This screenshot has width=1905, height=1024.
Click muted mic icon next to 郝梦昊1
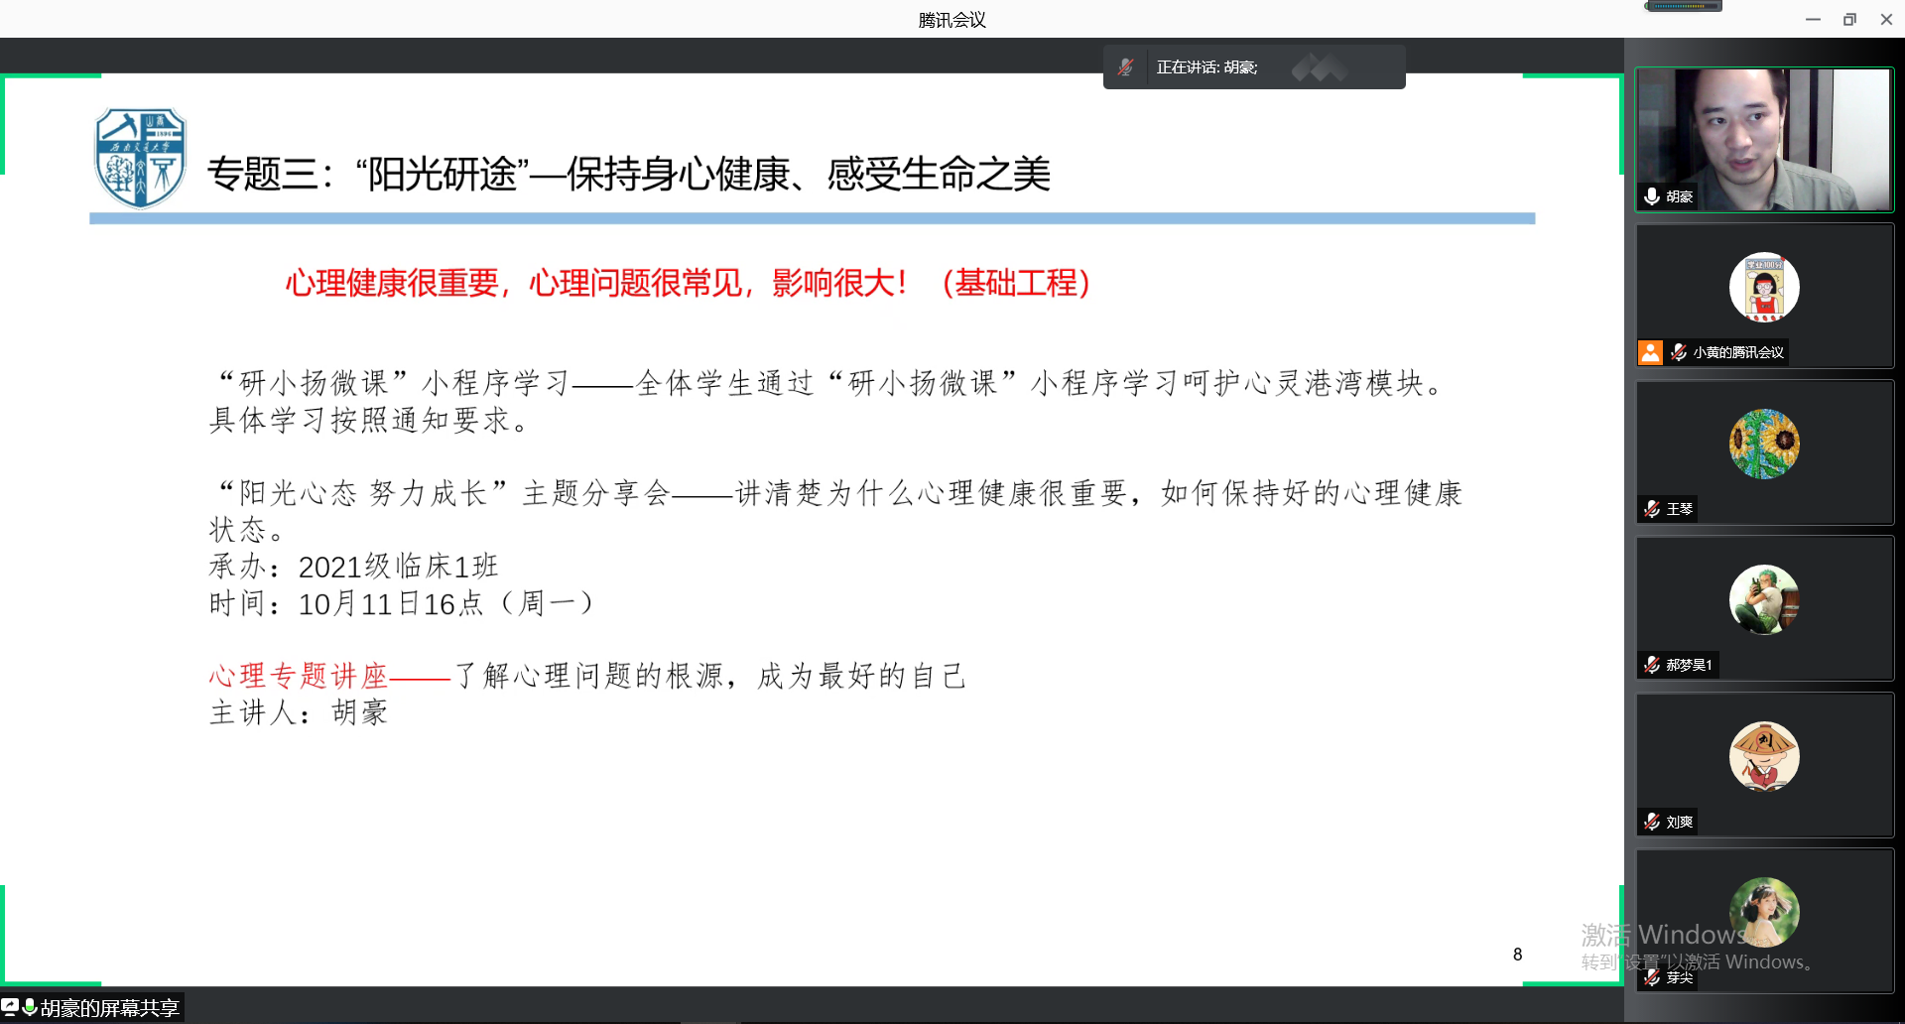tap(1652, 665)
